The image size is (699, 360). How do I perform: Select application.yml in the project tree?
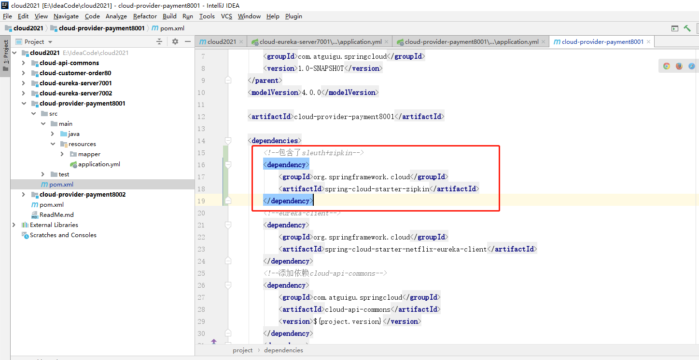tap(99, 164)
